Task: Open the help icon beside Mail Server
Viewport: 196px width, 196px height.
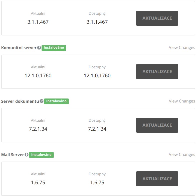Action: 27,155
